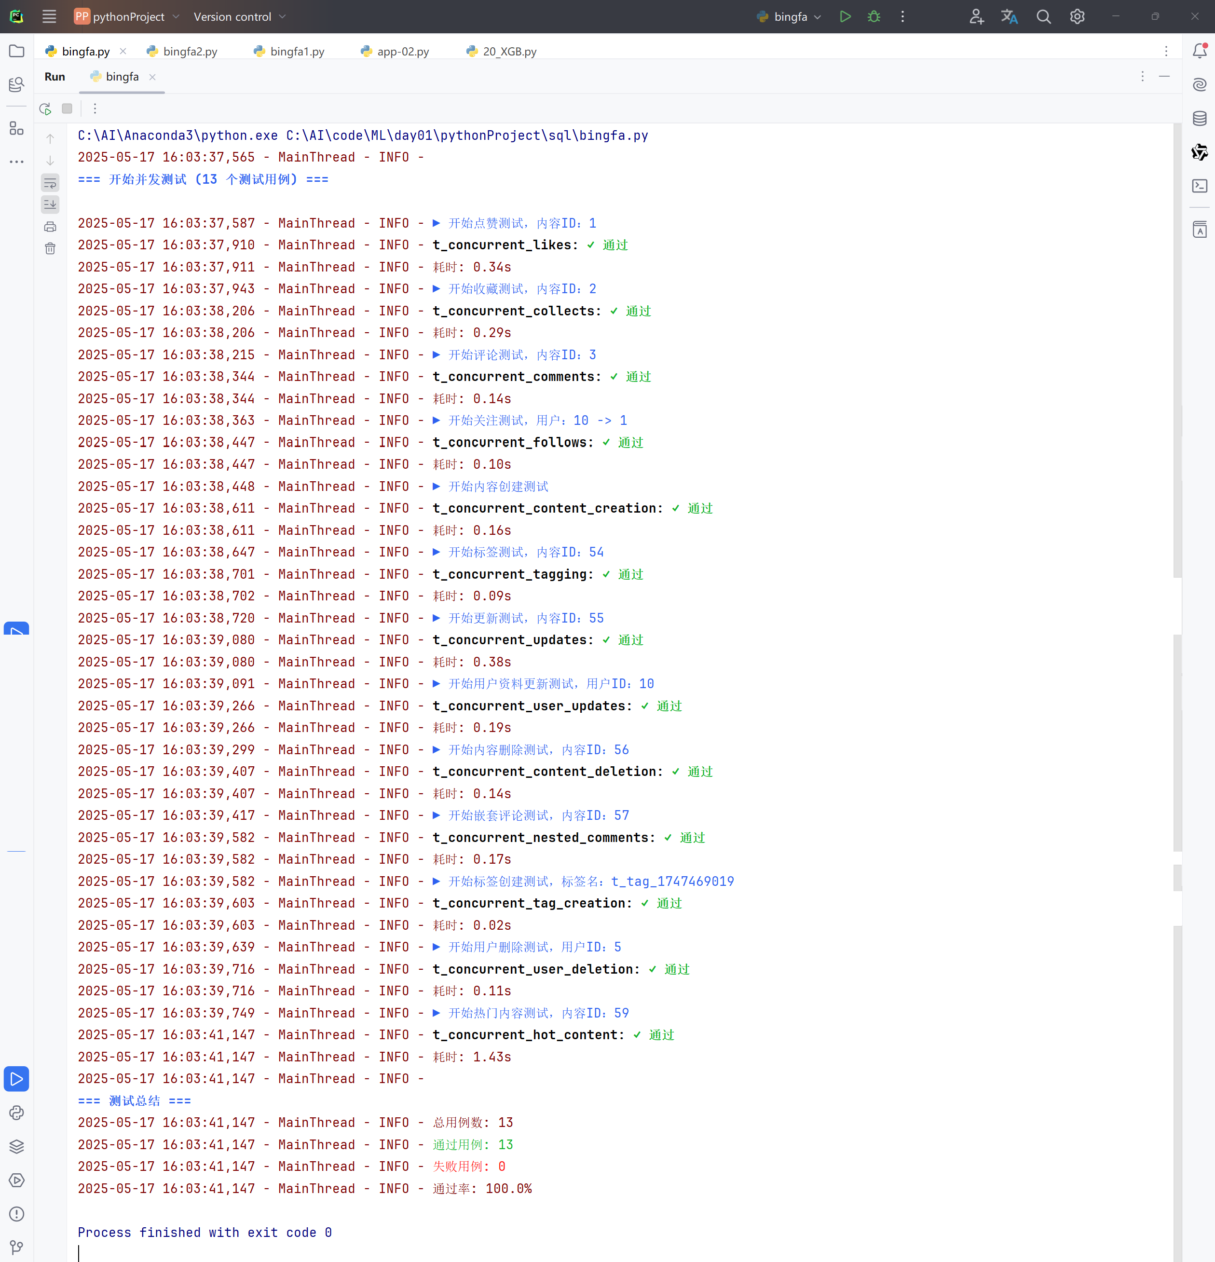Open the Terminal tool window
Screen dimensions: 1215x1262
1199,186
